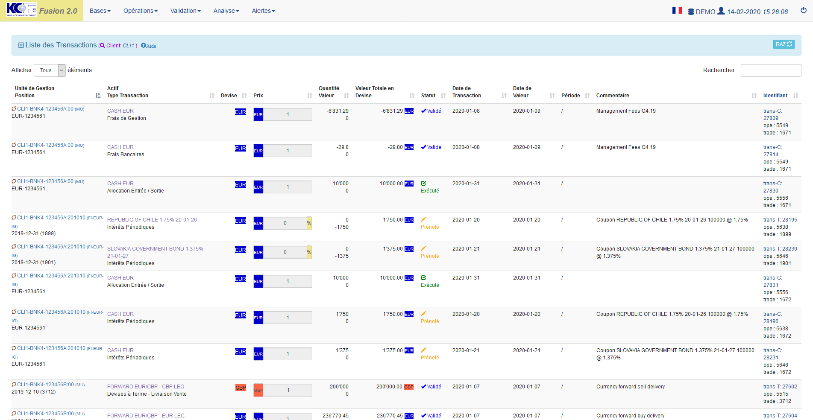
Task: Focus the Rechercher search field
Action: [770, 70]
